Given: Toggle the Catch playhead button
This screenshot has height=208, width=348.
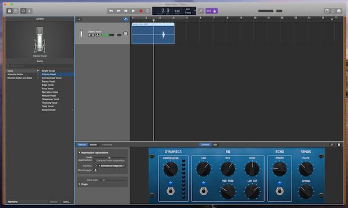Looking at the screenshot, I should click(126, 19).
